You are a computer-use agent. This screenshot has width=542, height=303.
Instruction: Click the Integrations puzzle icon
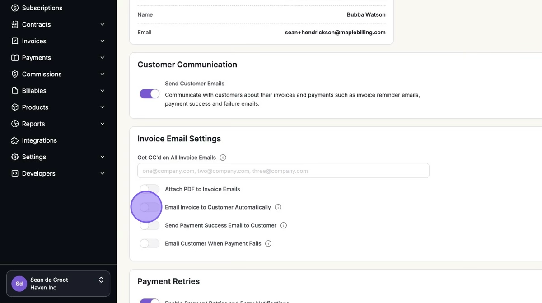pyautogui.click(x=15, y=140)
